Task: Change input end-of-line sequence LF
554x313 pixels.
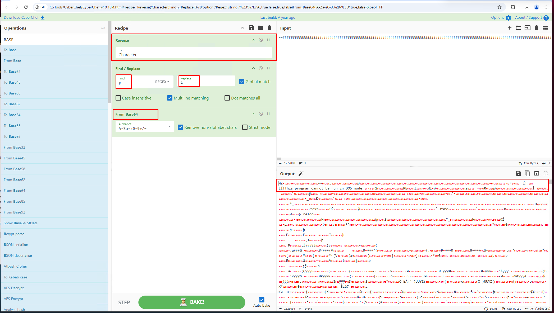Action: [x=546, y=163]
